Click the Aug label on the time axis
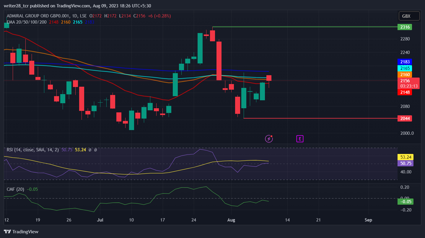The image size is (425, 238). [231, 220]
